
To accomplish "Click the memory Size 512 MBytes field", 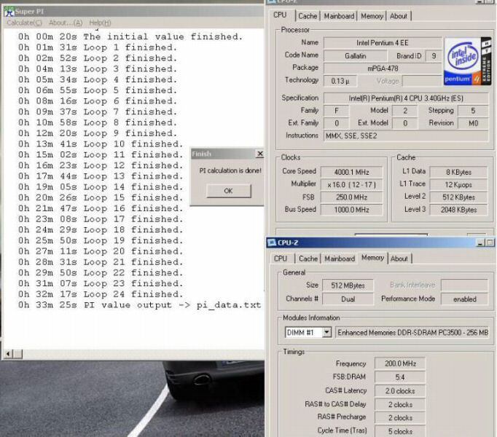I will pyautogui.click(x=348, y=286).
